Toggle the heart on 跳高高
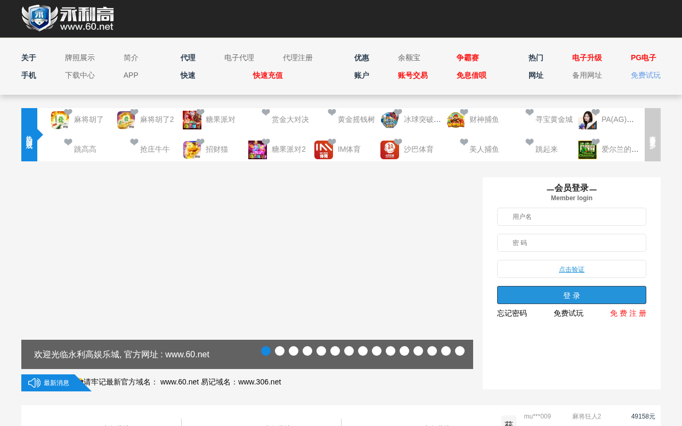 (68, 142)
